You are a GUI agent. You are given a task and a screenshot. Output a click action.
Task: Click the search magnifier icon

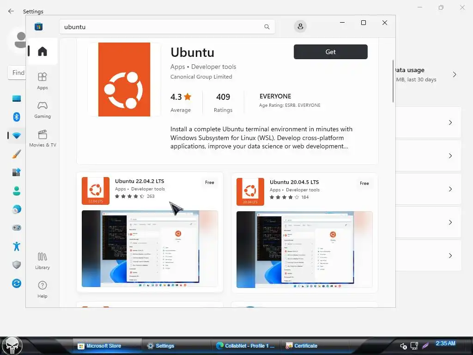pyautogui.click(x=267, y=27)
